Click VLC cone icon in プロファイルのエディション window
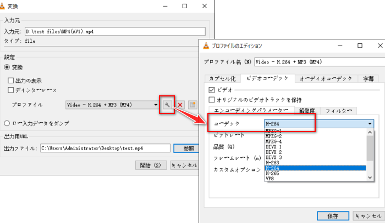This screenshot has height=223, width=385. [x=206, y=45]
